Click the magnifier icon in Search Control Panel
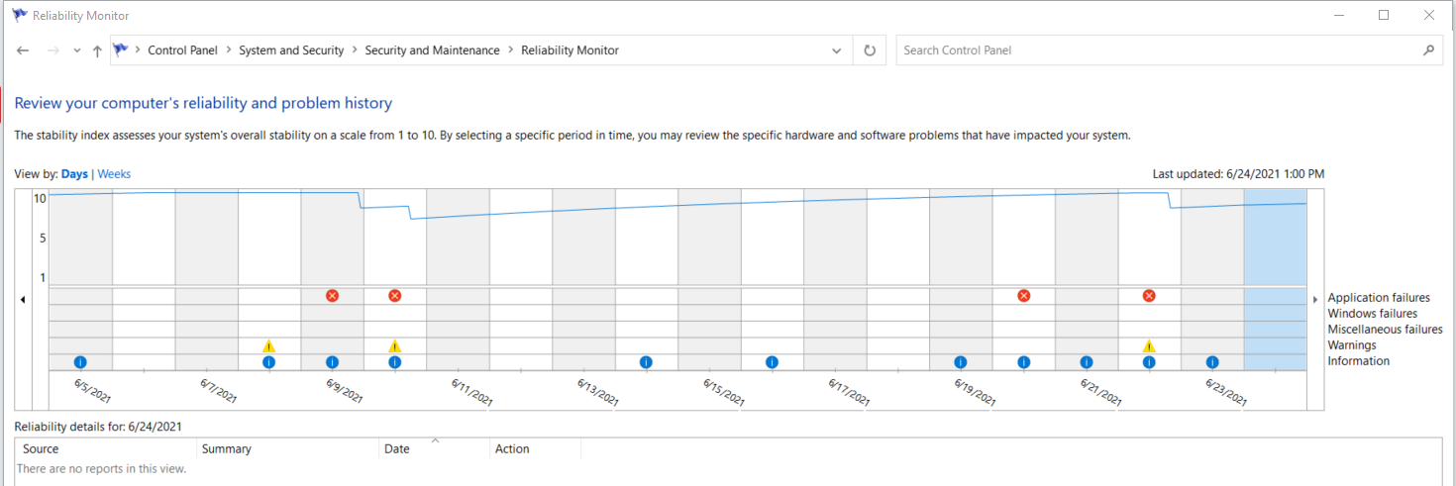Viewport: 1456px width, 486px height. click(x=1428, y=50)
